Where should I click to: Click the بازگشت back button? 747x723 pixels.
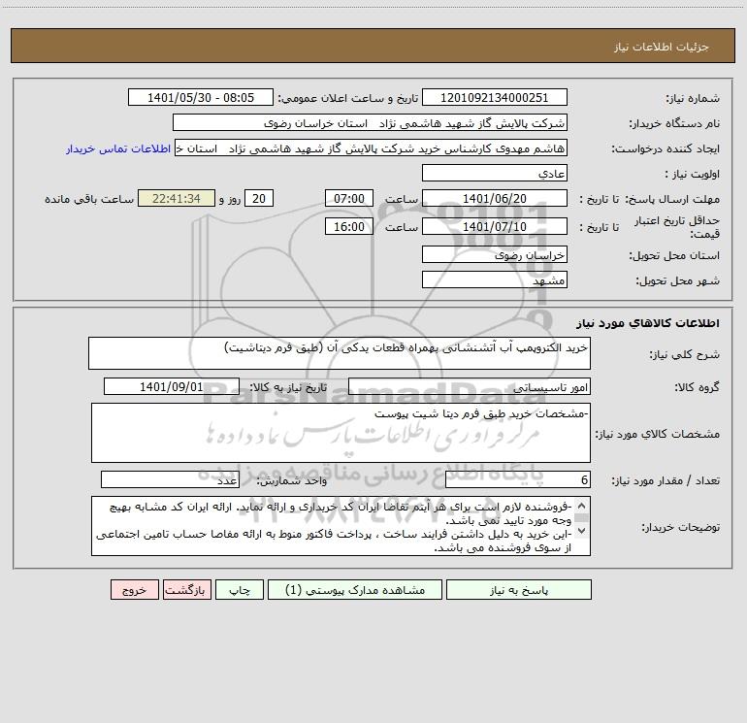pyautogui.click(x=186, y=590)
